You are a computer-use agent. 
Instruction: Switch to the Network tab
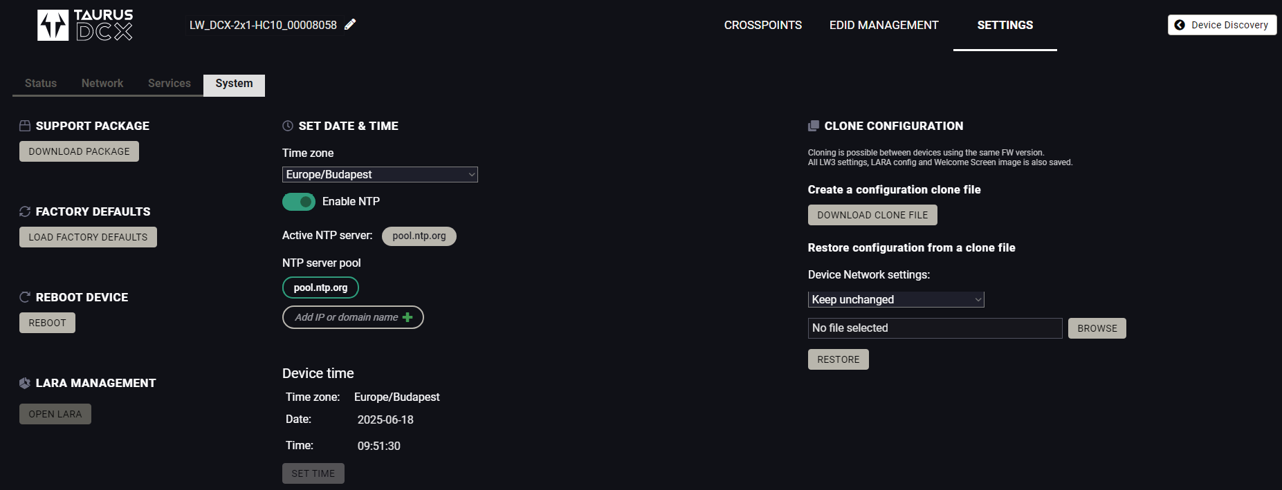(x=102, y=83)
